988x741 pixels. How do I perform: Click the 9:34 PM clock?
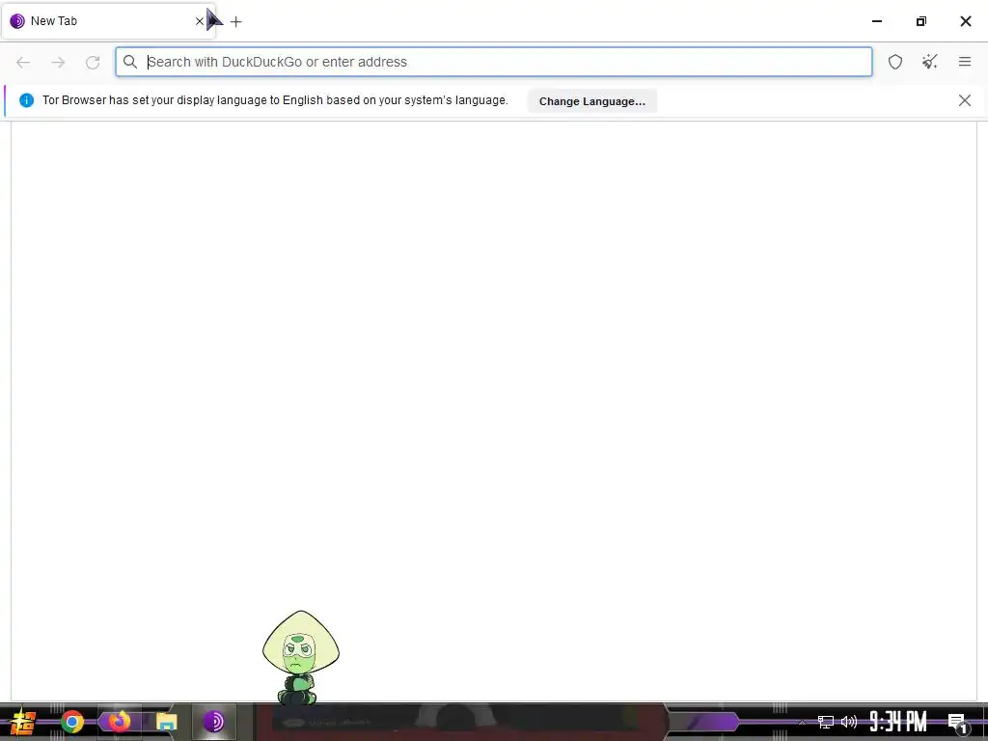(x=898, y=722)
